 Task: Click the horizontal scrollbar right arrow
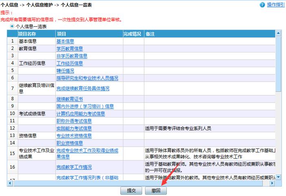(x=272, y=183)
